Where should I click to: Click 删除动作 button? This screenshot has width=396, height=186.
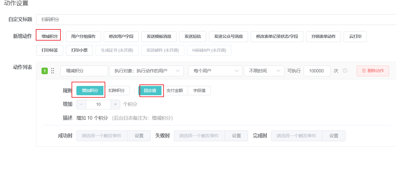point(373,71)
